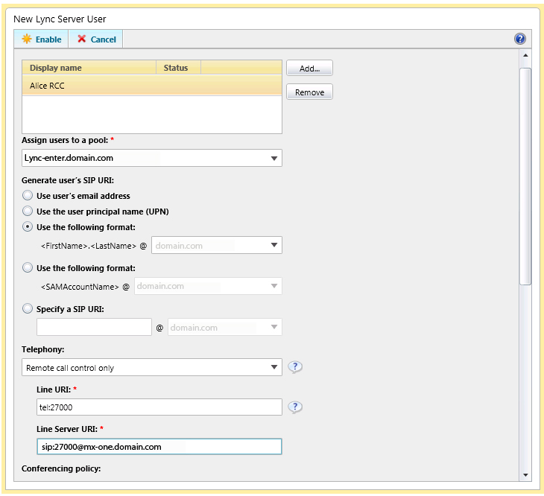Click the Display name column header
The height and width of the screenshot is (496, 544).
pos(89,68)
